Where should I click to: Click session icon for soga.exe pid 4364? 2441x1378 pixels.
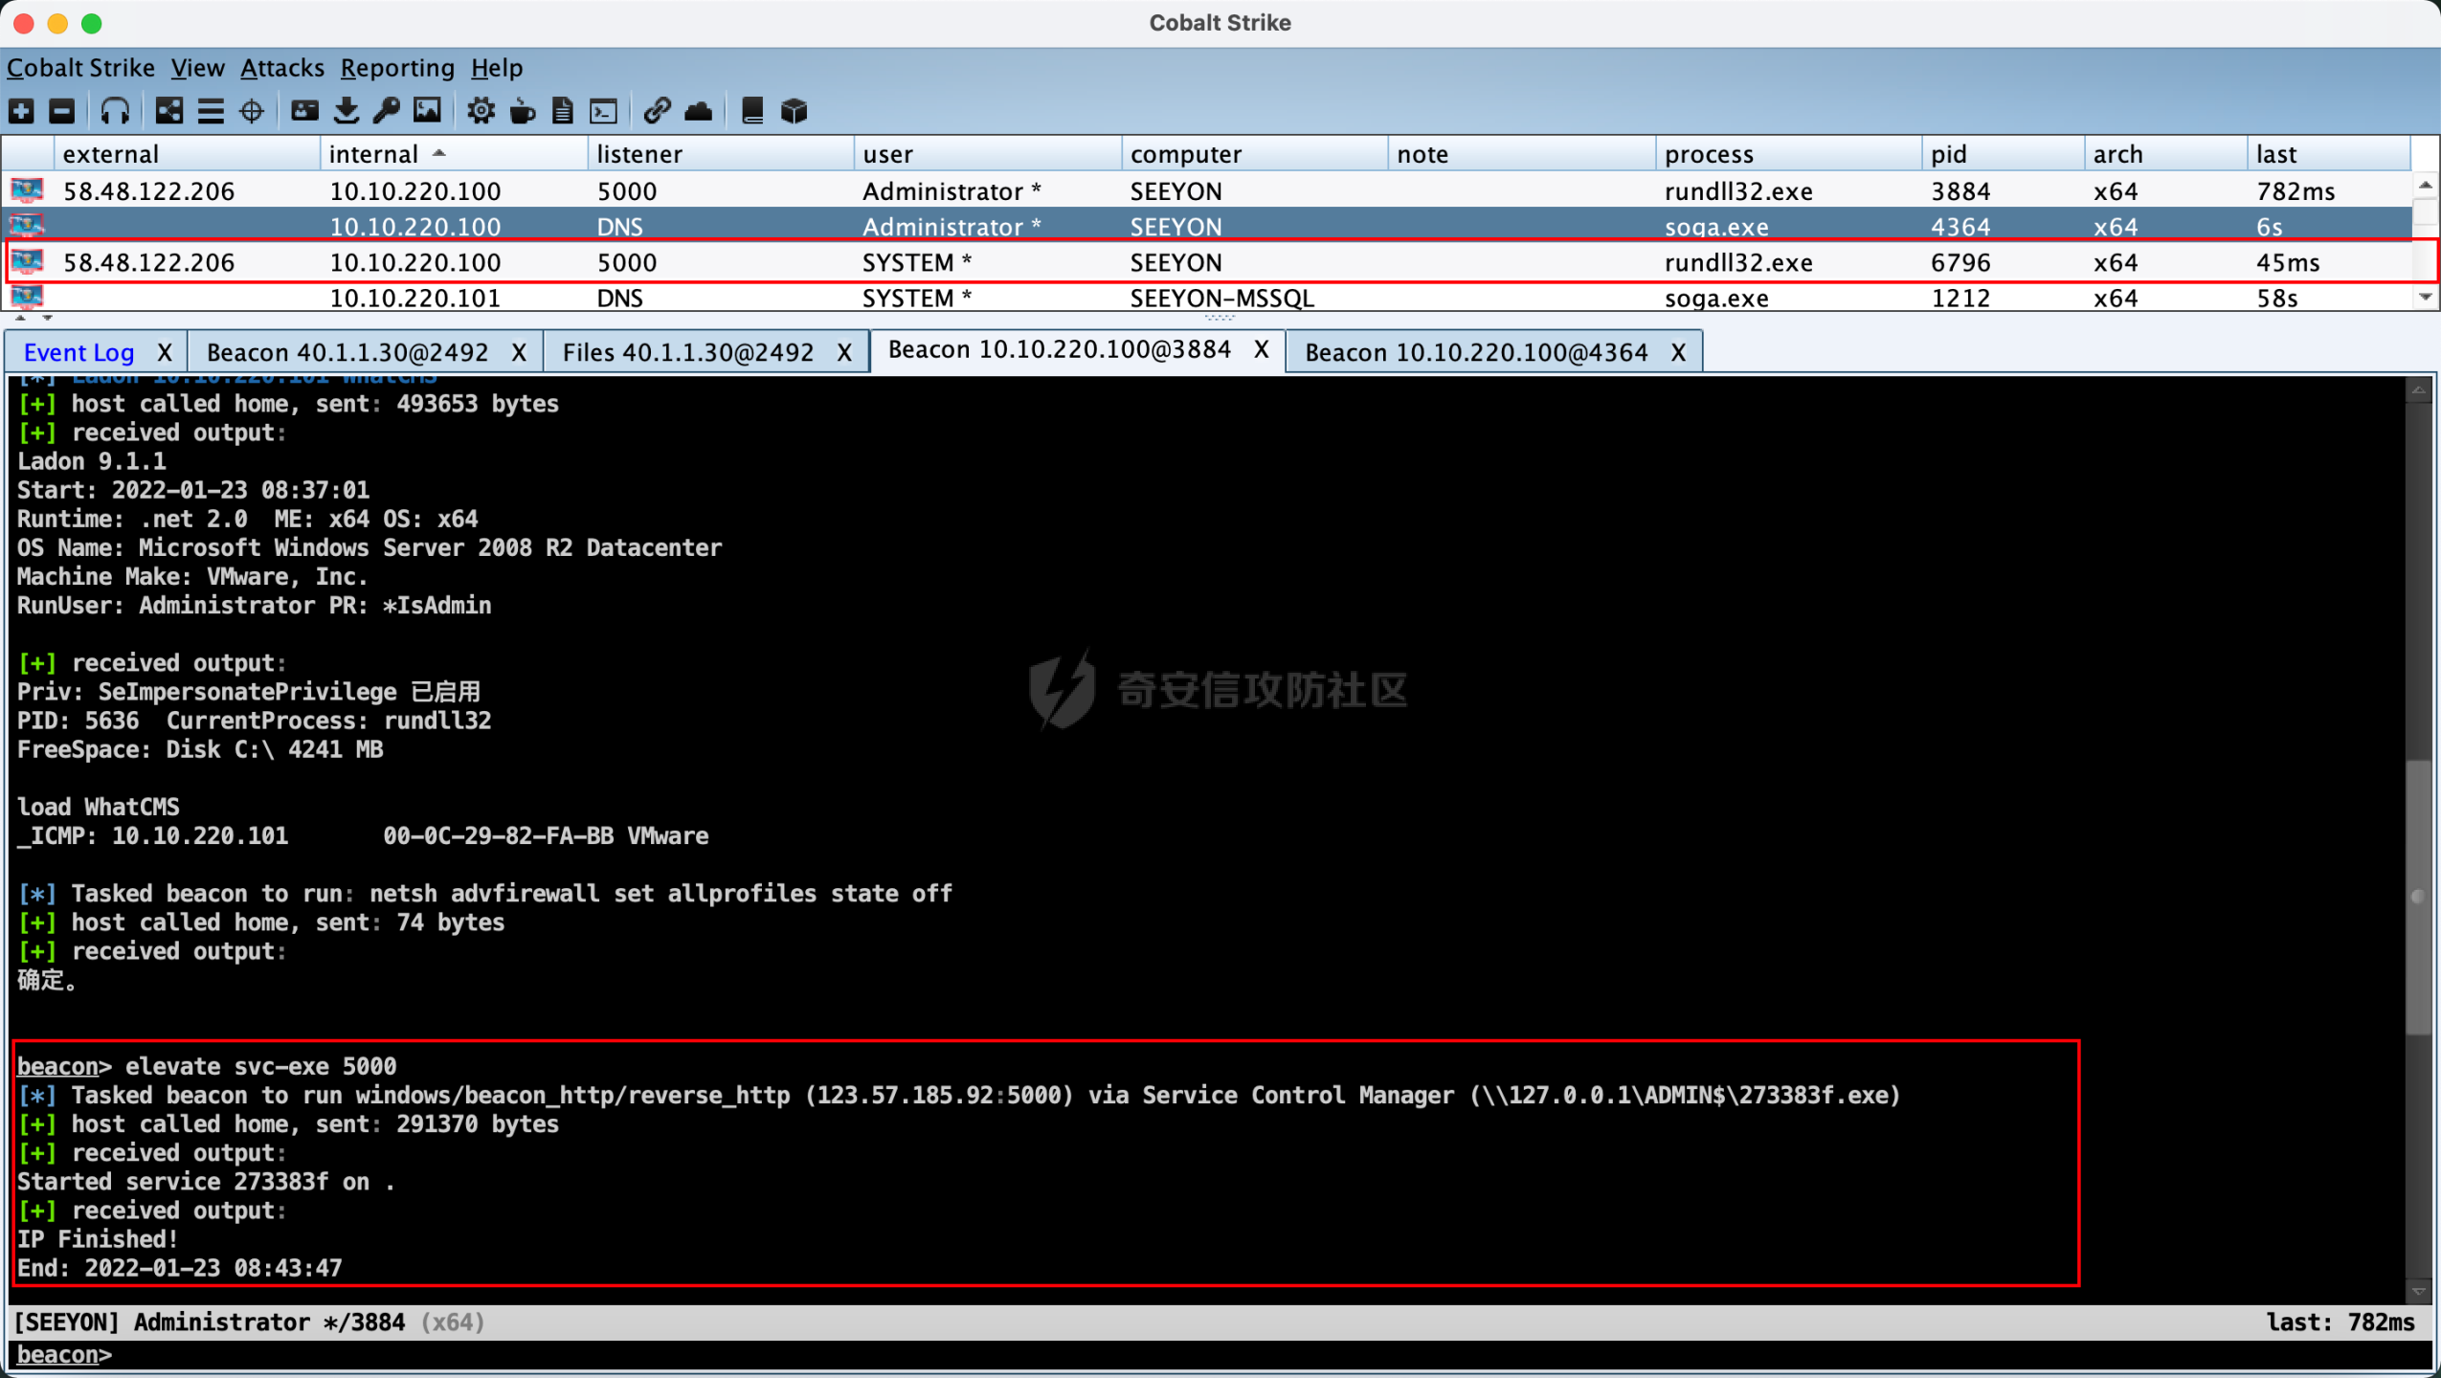click(x=27, y=226)
